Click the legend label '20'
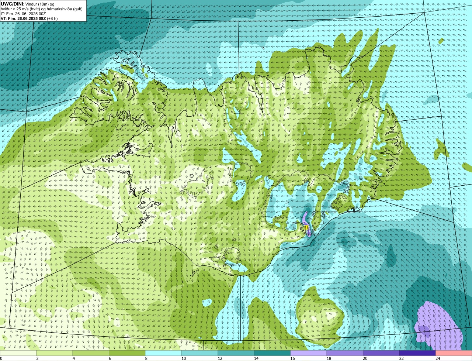Image resolution: width=472 pixels, height=361 pixels. (x=365, y=358)
